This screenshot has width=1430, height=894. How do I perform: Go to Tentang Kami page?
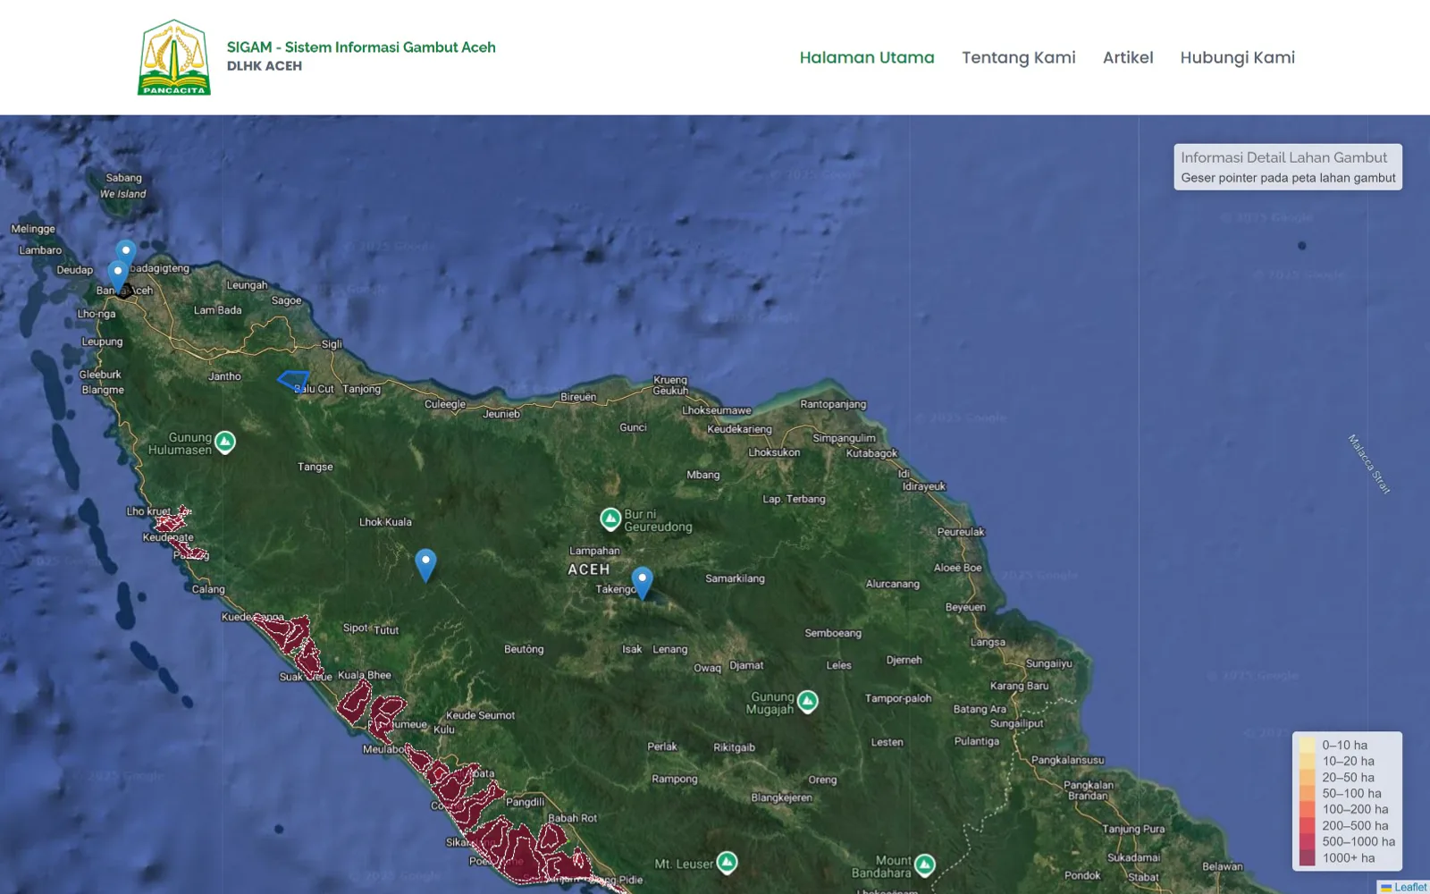point(1018,57)
